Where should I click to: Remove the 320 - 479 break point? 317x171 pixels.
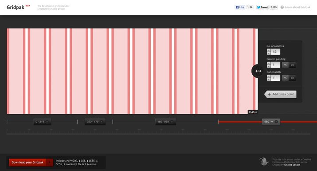point(102,122)
